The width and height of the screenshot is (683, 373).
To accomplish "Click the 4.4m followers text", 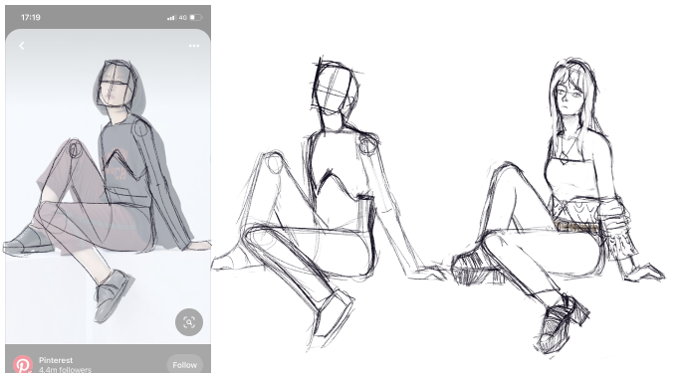I will coord(66,369).
